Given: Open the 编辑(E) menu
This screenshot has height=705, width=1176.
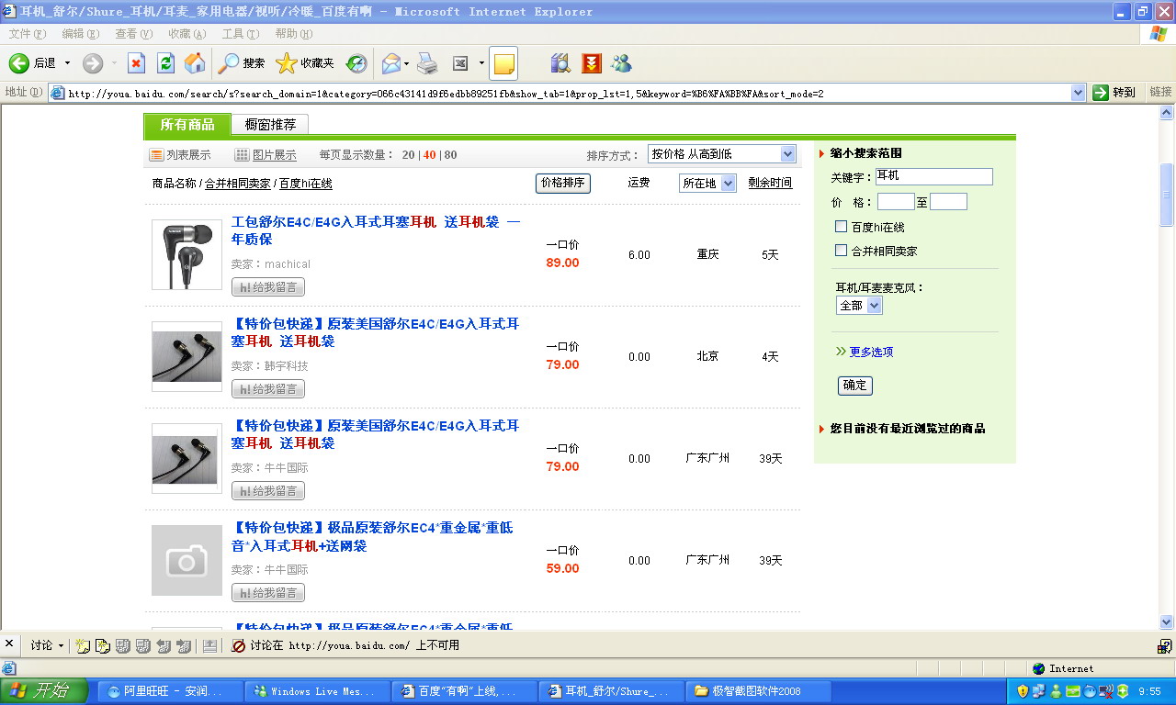Looking at the screenshot, I should 81,34.
